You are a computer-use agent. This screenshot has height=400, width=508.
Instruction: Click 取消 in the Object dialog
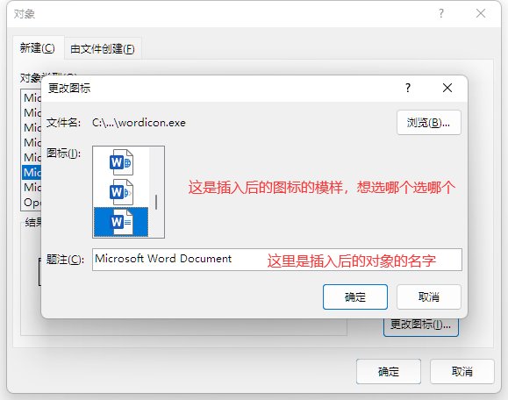click(462, 371)
